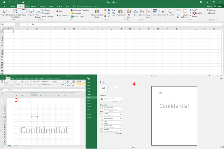Viewport: 224px width, 149px height.
Task: Click the formula bar input field
Action: coord(126,24)
